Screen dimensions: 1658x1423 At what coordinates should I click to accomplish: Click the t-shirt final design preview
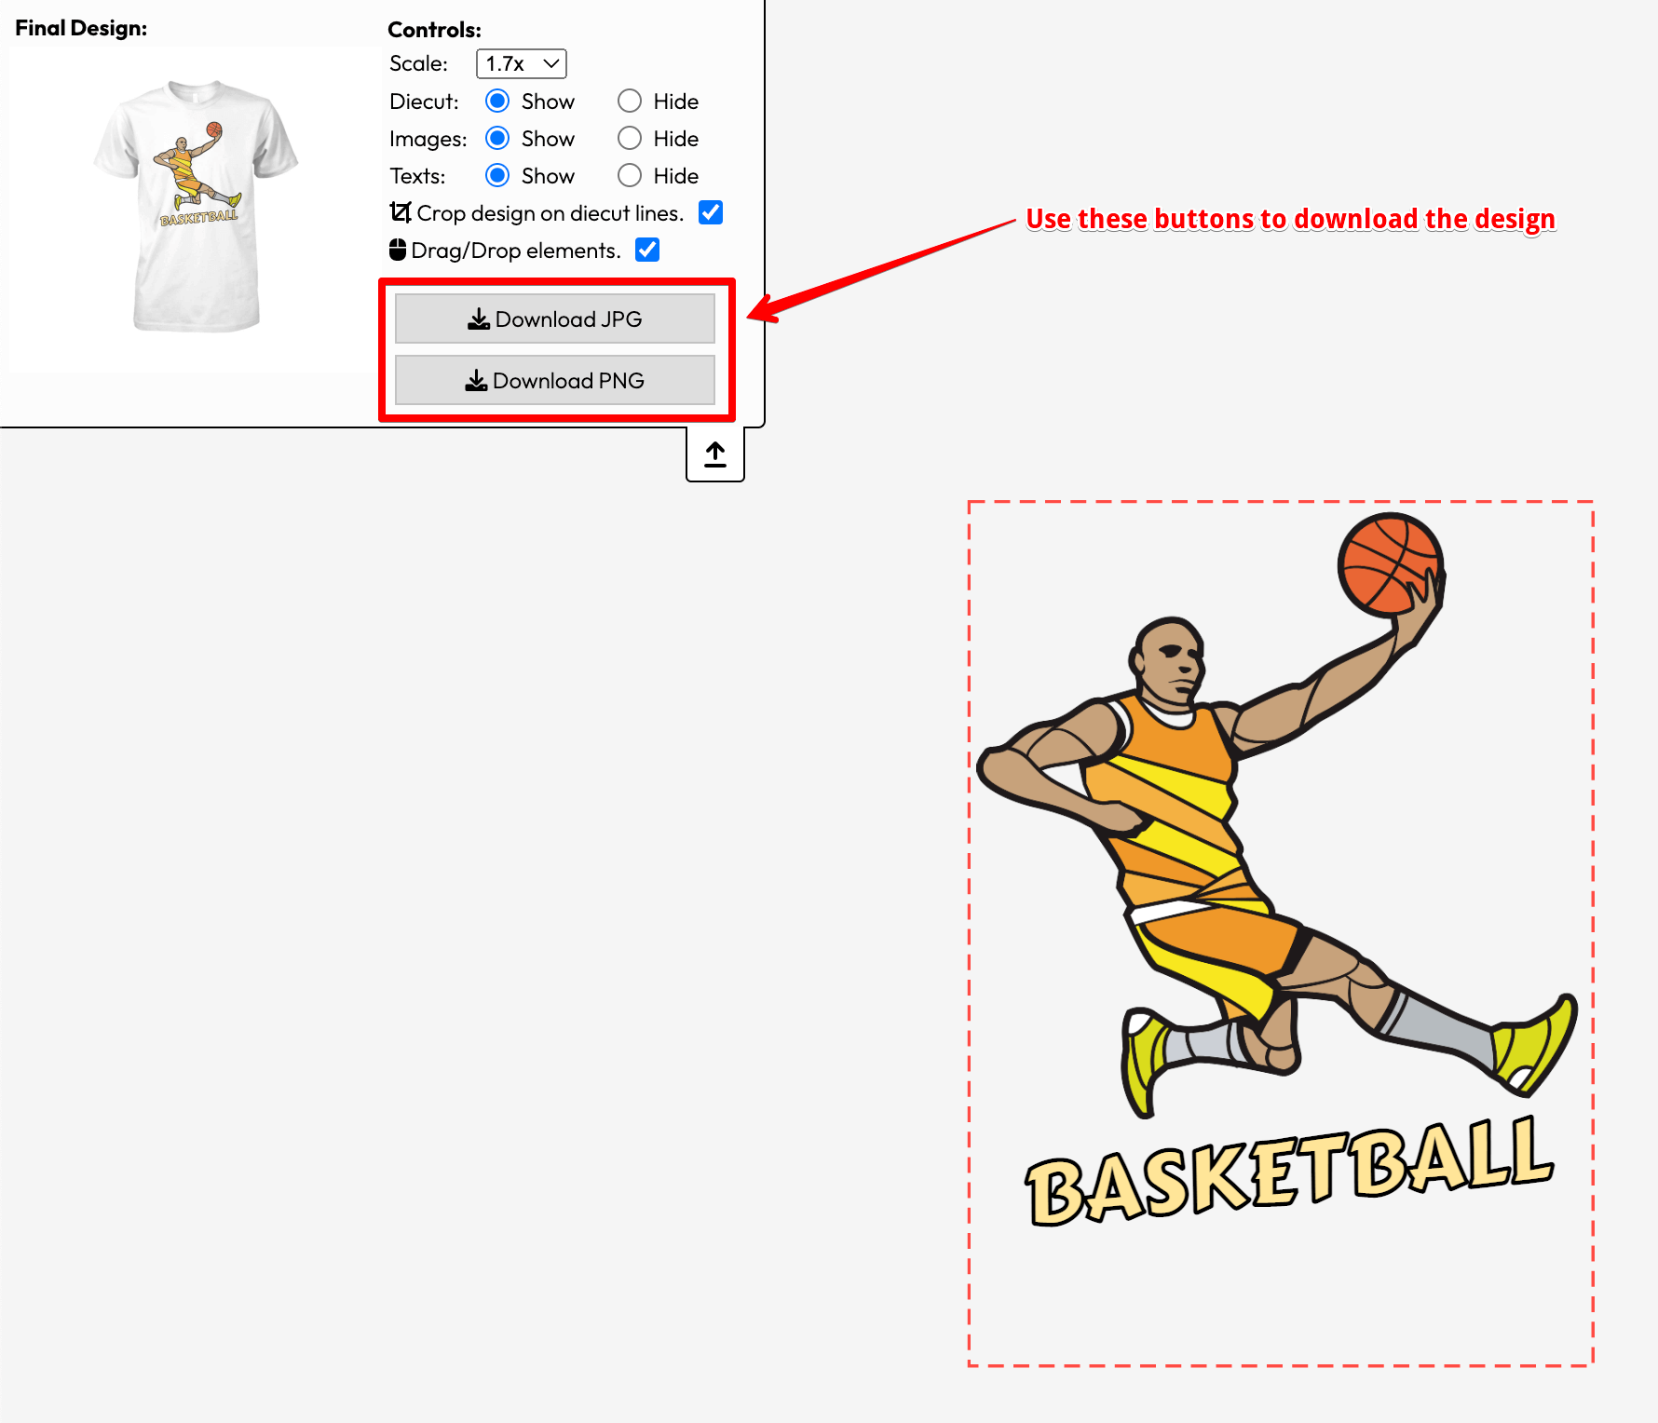pos(196,207)
